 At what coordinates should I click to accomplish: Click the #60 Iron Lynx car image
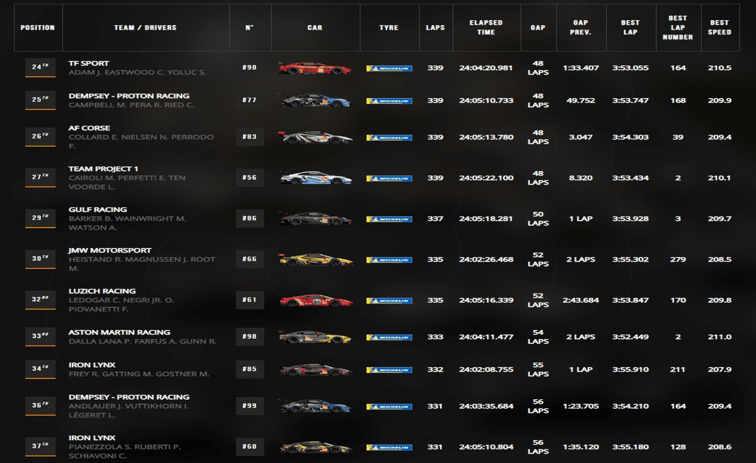pyautogui.click(x=315, y=447)
